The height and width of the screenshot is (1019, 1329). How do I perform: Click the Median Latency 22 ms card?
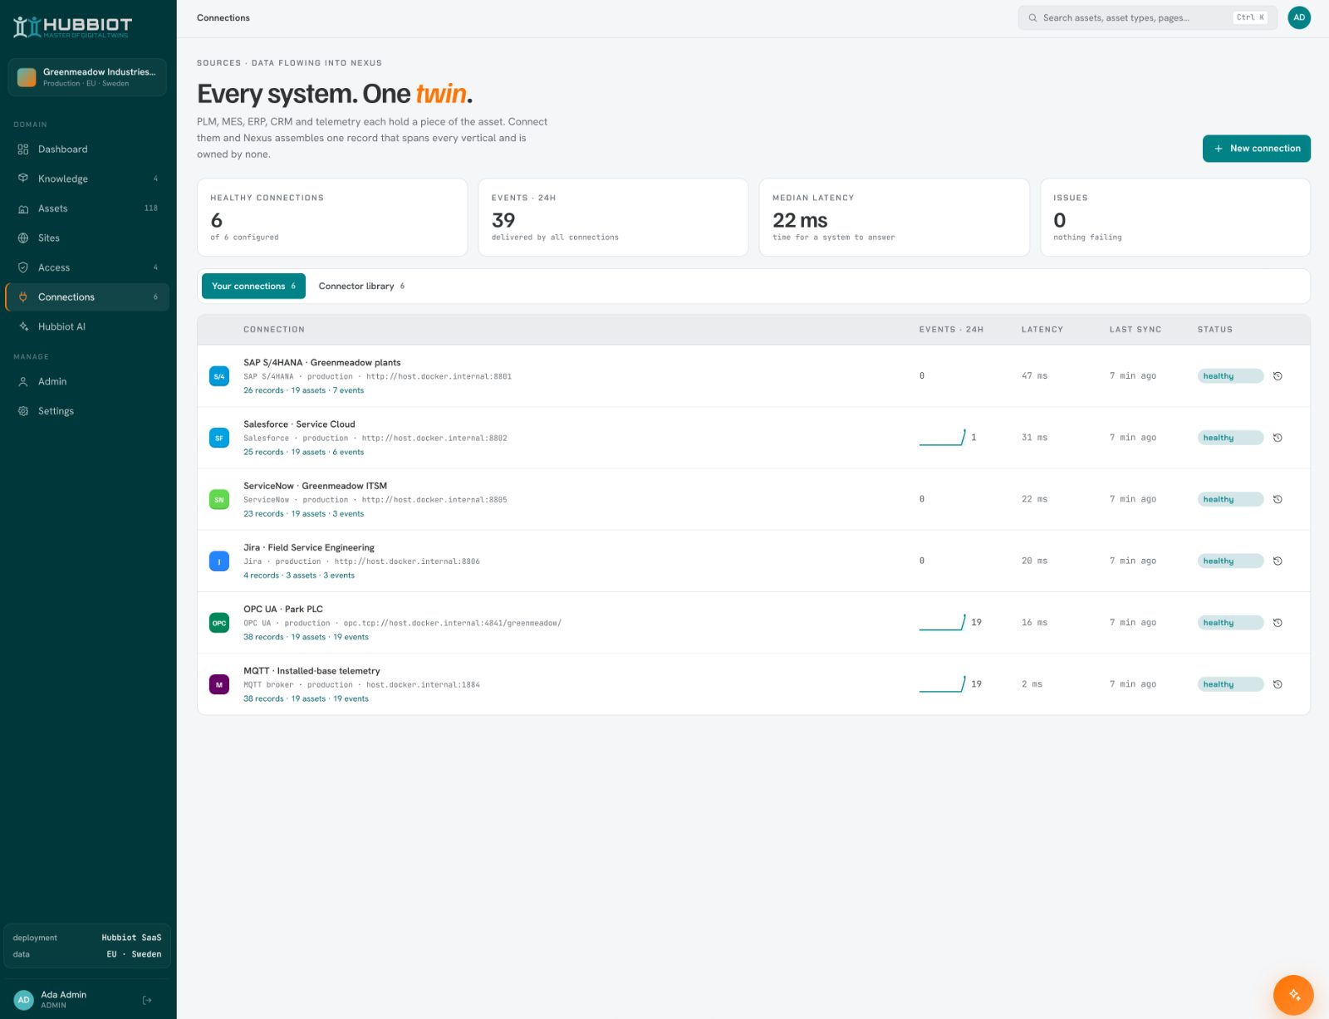tap(895, 218)
